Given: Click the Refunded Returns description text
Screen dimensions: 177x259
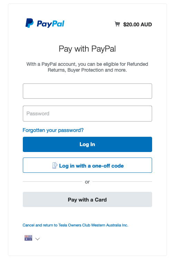Looking at the screenshot, I should (x=87, y=67).
